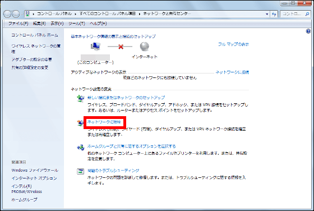Open アダプターの設定の変更 in the sidebar
Viewport: 314px width, 211px height.
(31, 59)
